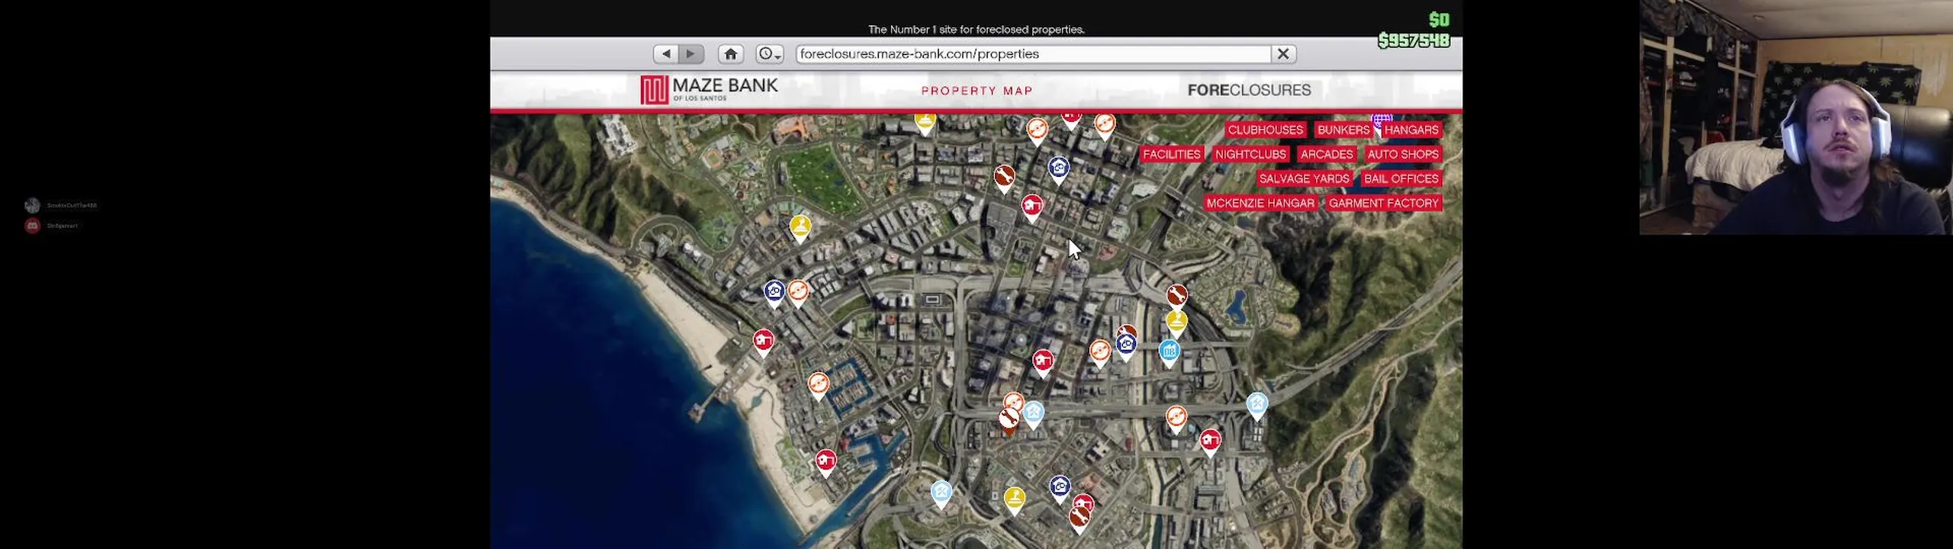Click the foreclosures.maze-bank.com address field
Image resolution: width=1953 pixels, height=549 pixels.
click(1034, 54)
